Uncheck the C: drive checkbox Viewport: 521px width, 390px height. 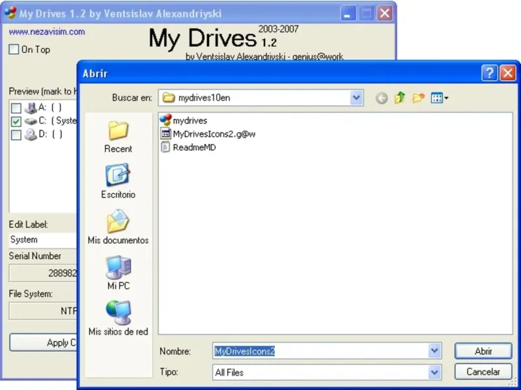16,122
